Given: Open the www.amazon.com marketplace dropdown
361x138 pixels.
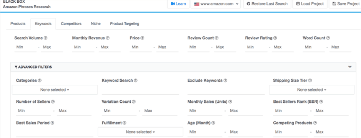Looking at the screenshot, I should pos(216,4).
